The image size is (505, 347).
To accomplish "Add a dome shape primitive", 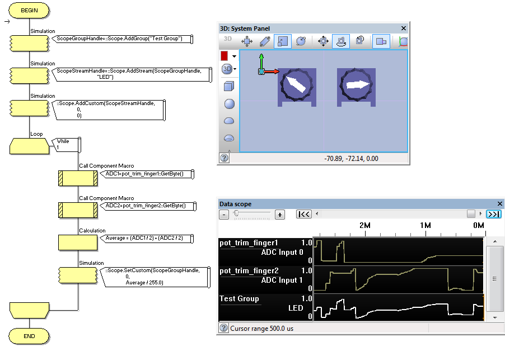I will tap(229, 121).
